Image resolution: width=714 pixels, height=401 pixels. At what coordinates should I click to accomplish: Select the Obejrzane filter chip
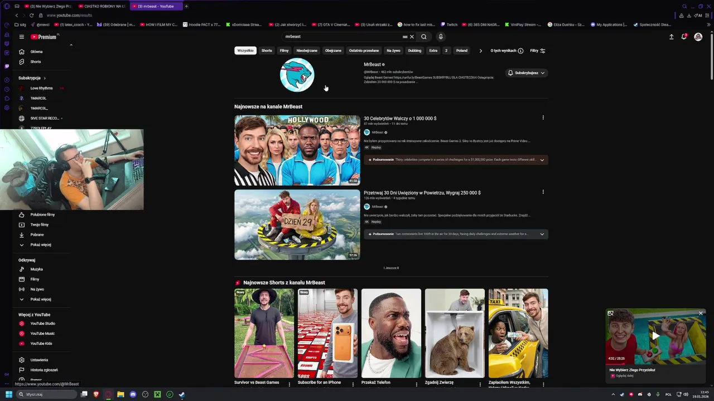pos(333,51)
